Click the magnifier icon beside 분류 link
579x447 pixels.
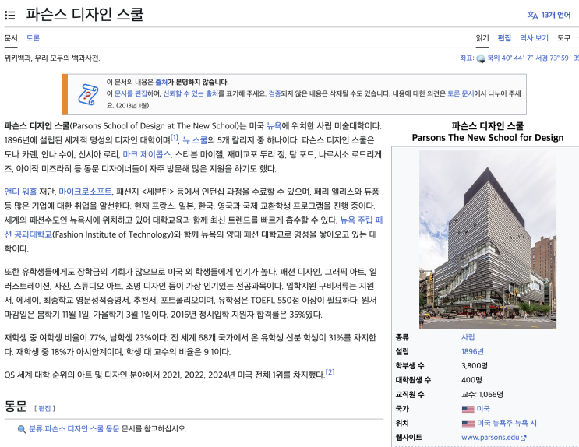(22, 429)
